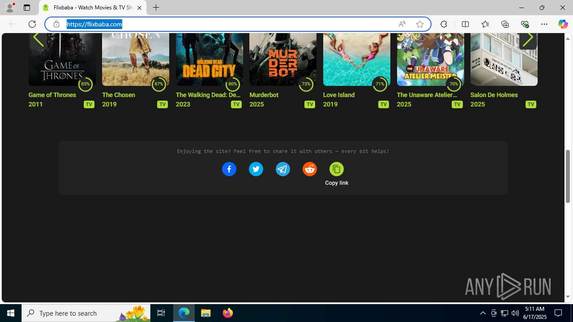Share the site on Reddit
This screenshot has height=322, width=573.
pyautogui.click(x=310, y=169)
